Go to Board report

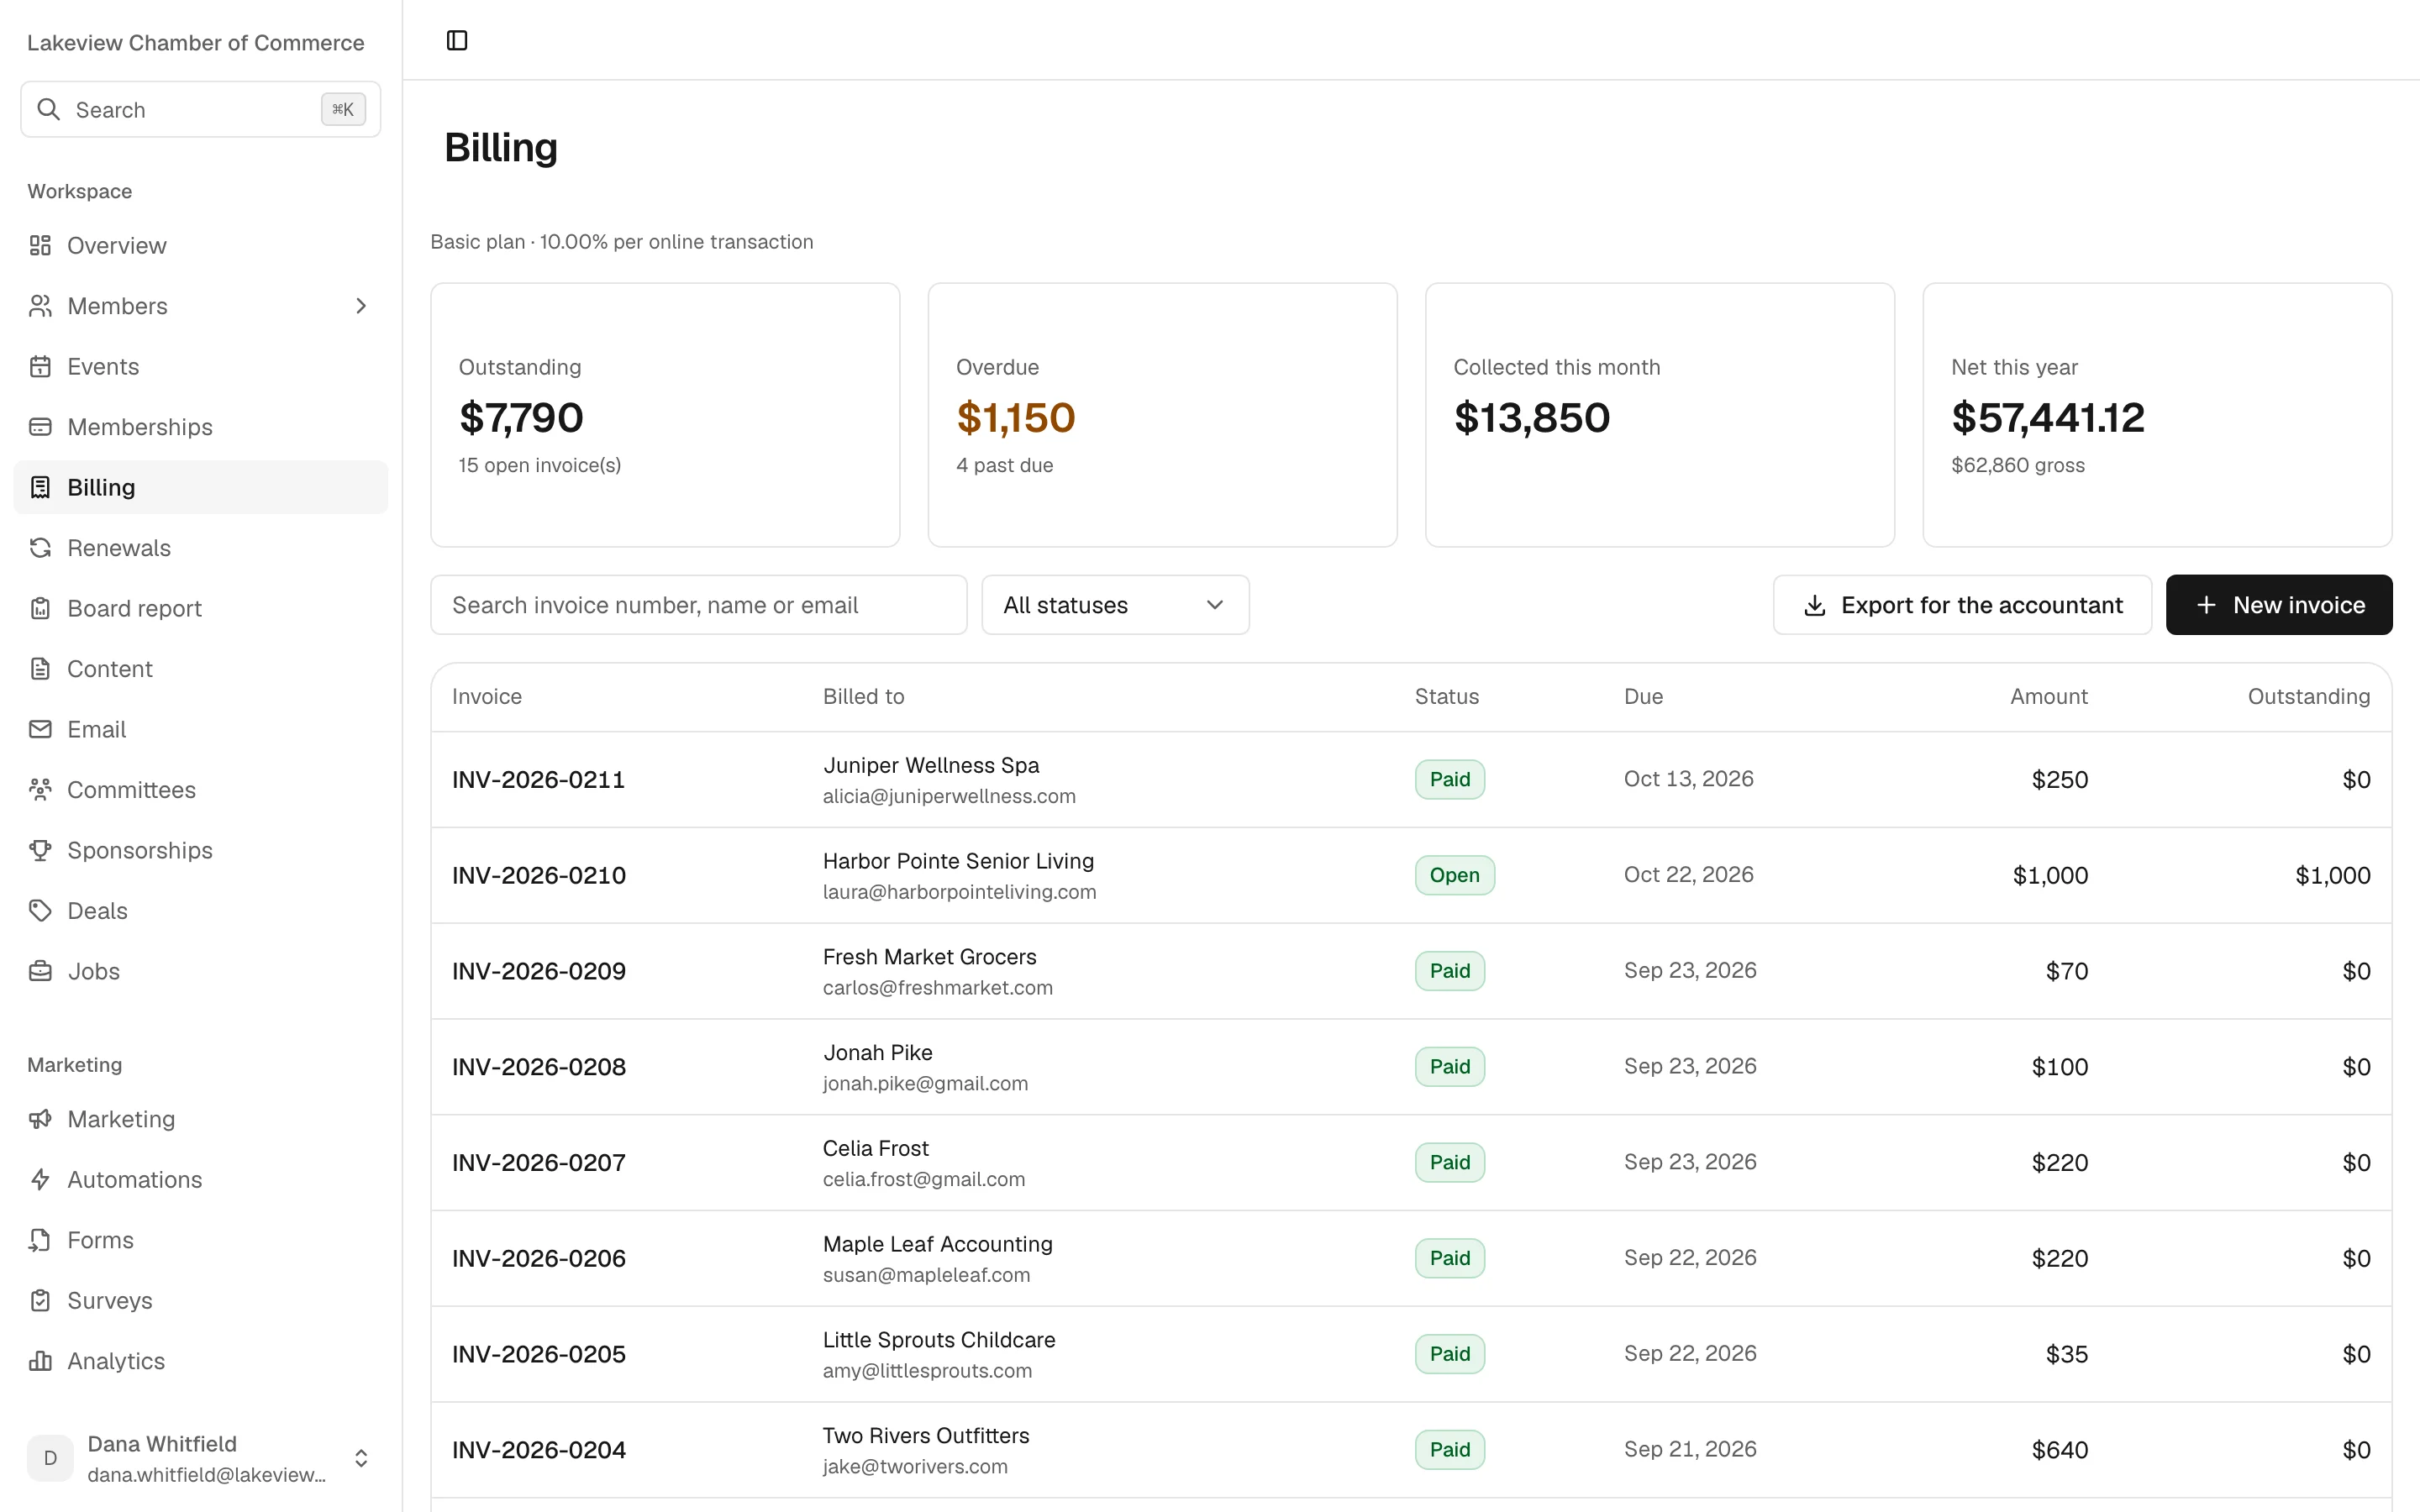[x=200, y=608]
